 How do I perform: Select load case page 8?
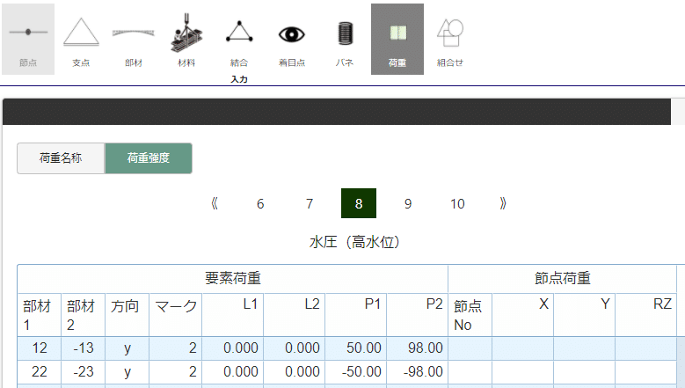tap(359, 203)
